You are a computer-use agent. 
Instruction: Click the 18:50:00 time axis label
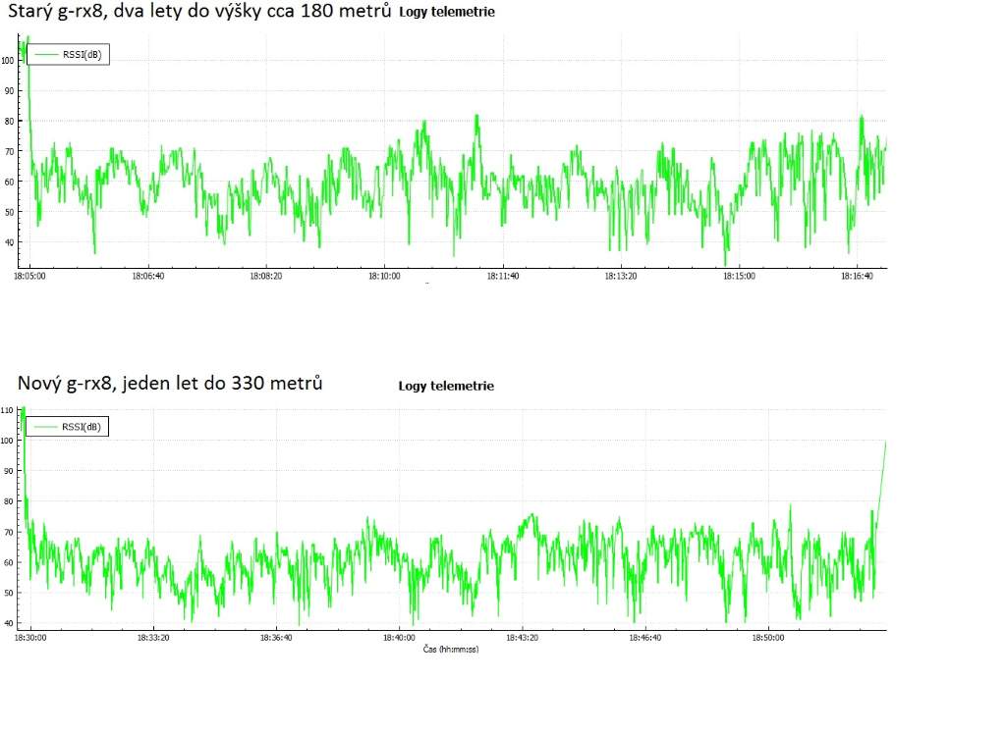(x=768, y=638)
